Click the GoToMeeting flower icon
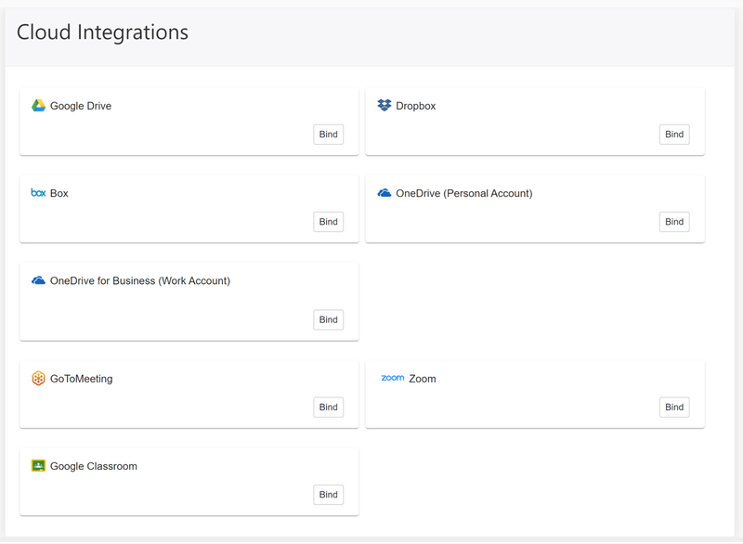 click(x=38, y=378)
